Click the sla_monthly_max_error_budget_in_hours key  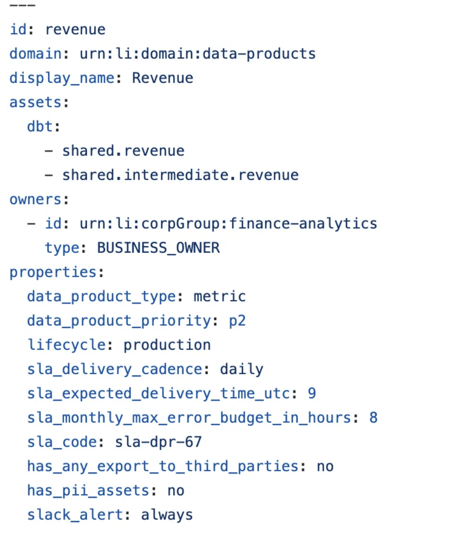coord(189,418)
